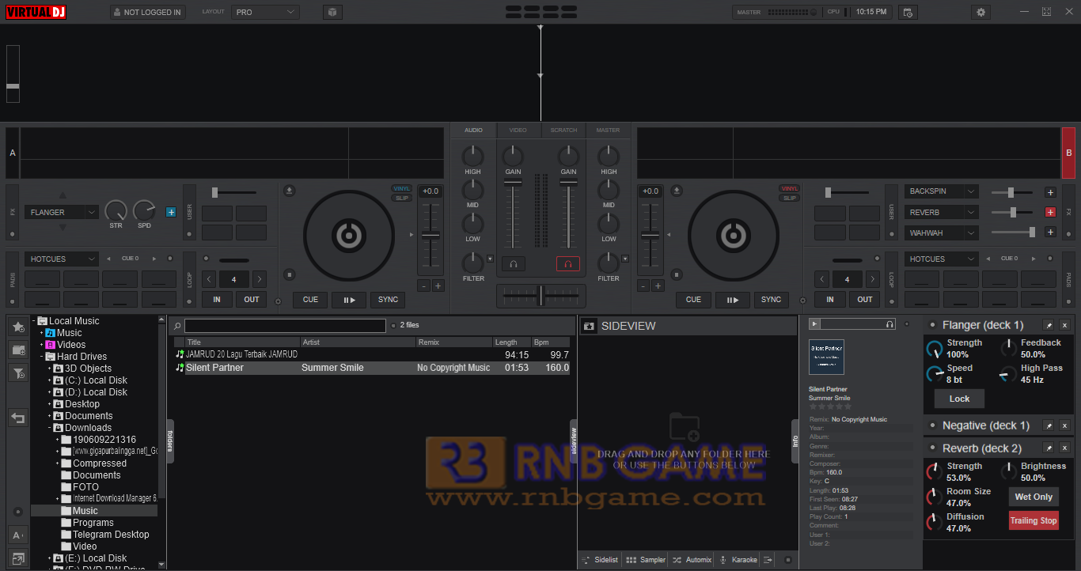Click the prelisten play button in info panel
Image resolution: width=1081 pixels, height=571 pixels.
point(814,323)
